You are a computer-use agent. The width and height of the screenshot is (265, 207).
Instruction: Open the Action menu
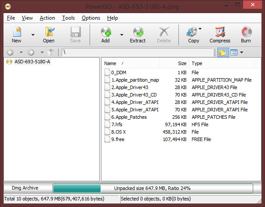point(47,18)
